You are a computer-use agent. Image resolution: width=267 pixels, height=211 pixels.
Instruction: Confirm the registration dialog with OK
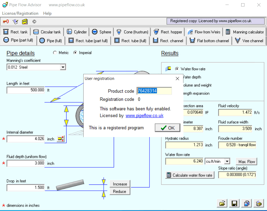click(x=167, y=127)
